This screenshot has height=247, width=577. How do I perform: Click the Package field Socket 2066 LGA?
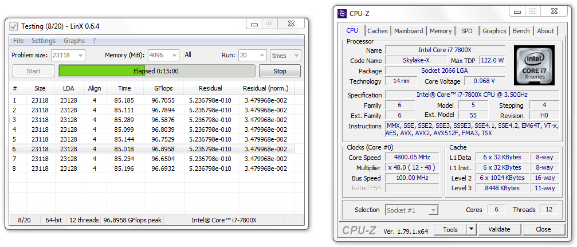(x=445, y=70)
